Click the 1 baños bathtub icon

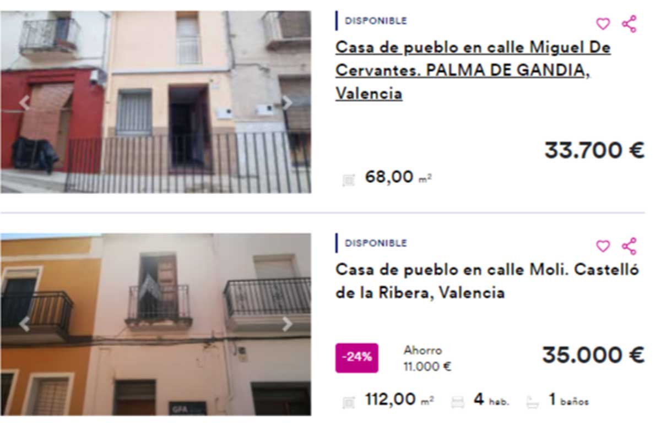(x=532, y=402)
